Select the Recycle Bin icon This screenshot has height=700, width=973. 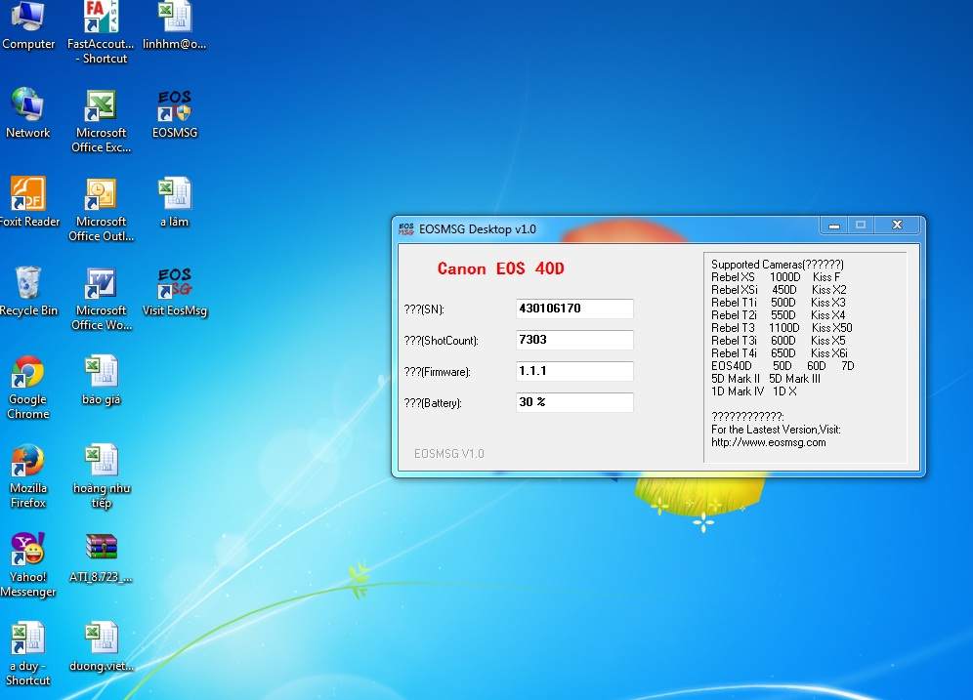(x=28, y=291)
